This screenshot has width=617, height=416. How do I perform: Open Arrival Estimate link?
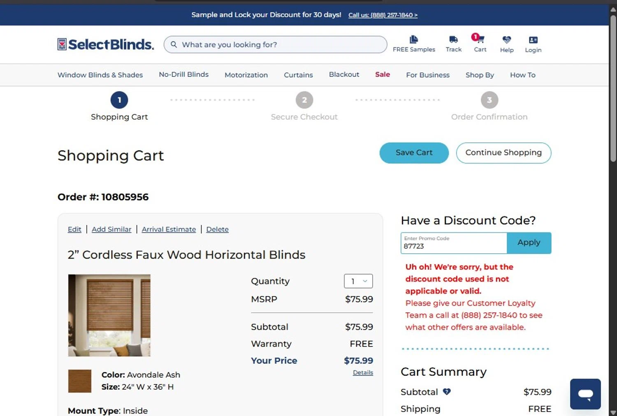(169, 229)
